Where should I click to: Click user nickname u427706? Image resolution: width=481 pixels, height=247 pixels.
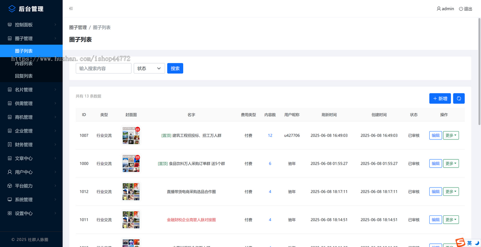point(292,135)
